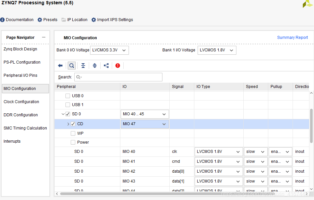Go to Zynq Block Design page

[x=20, y=49]
